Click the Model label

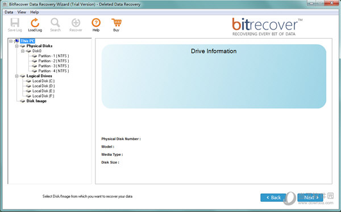point(107,147)
